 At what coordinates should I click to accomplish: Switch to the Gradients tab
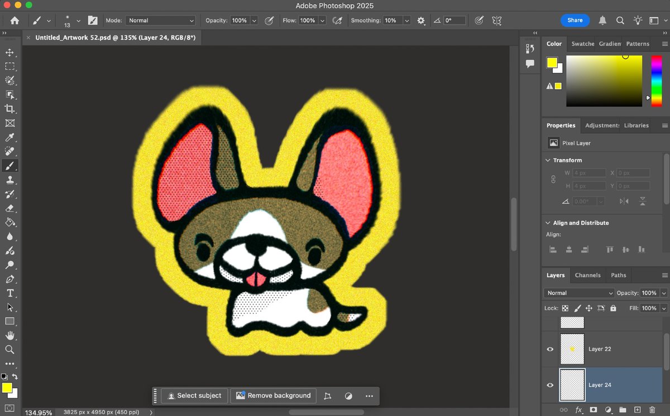(610, 43)
